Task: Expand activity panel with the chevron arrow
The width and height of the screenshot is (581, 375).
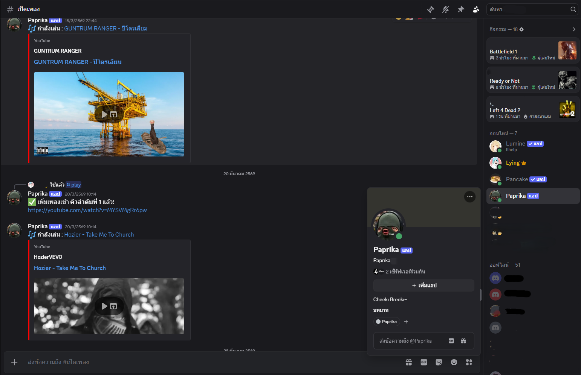Action: tap(574, 29)
